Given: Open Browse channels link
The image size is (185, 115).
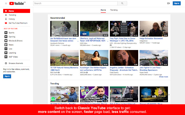Looking at the screenshot, I should pos(16,63).
